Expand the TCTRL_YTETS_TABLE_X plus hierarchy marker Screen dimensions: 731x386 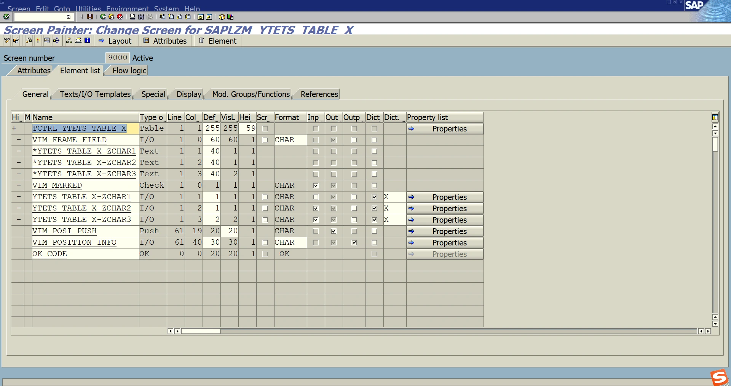click(x=14, y=128)
